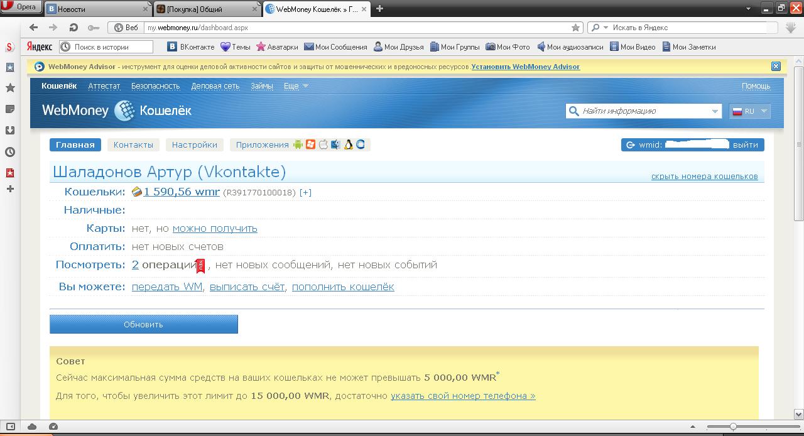Click the Поиск в истории field

(106, 47)
